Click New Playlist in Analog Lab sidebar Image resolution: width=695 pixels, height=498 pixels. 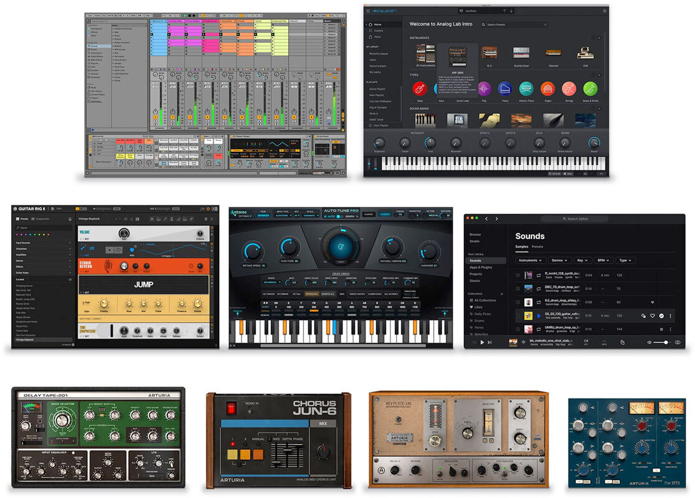point(379,125)
